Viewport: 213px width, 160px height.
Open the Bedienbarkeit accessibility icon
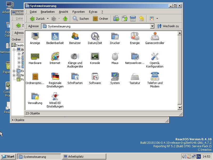[55, 37]
